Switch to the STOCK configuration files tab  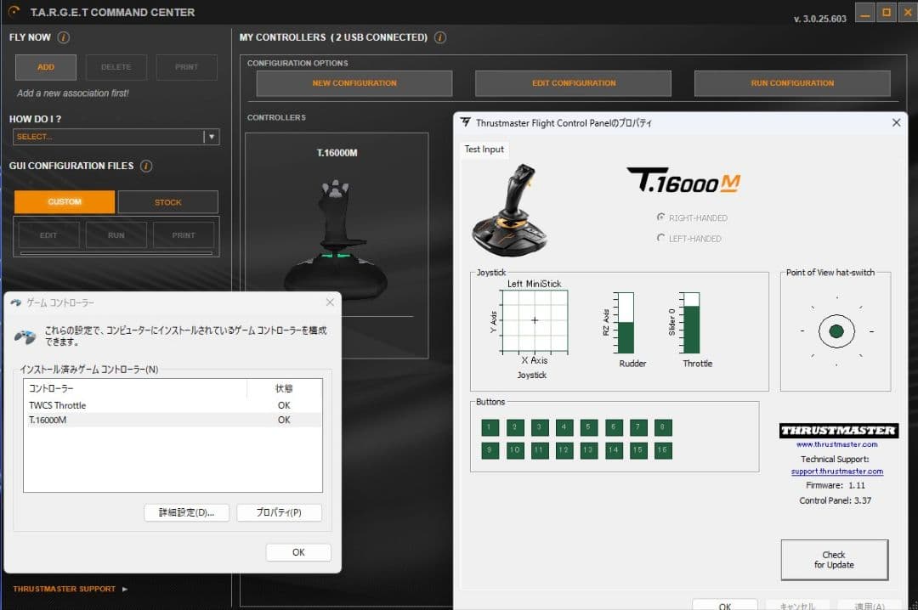click(x=167, y=201)
